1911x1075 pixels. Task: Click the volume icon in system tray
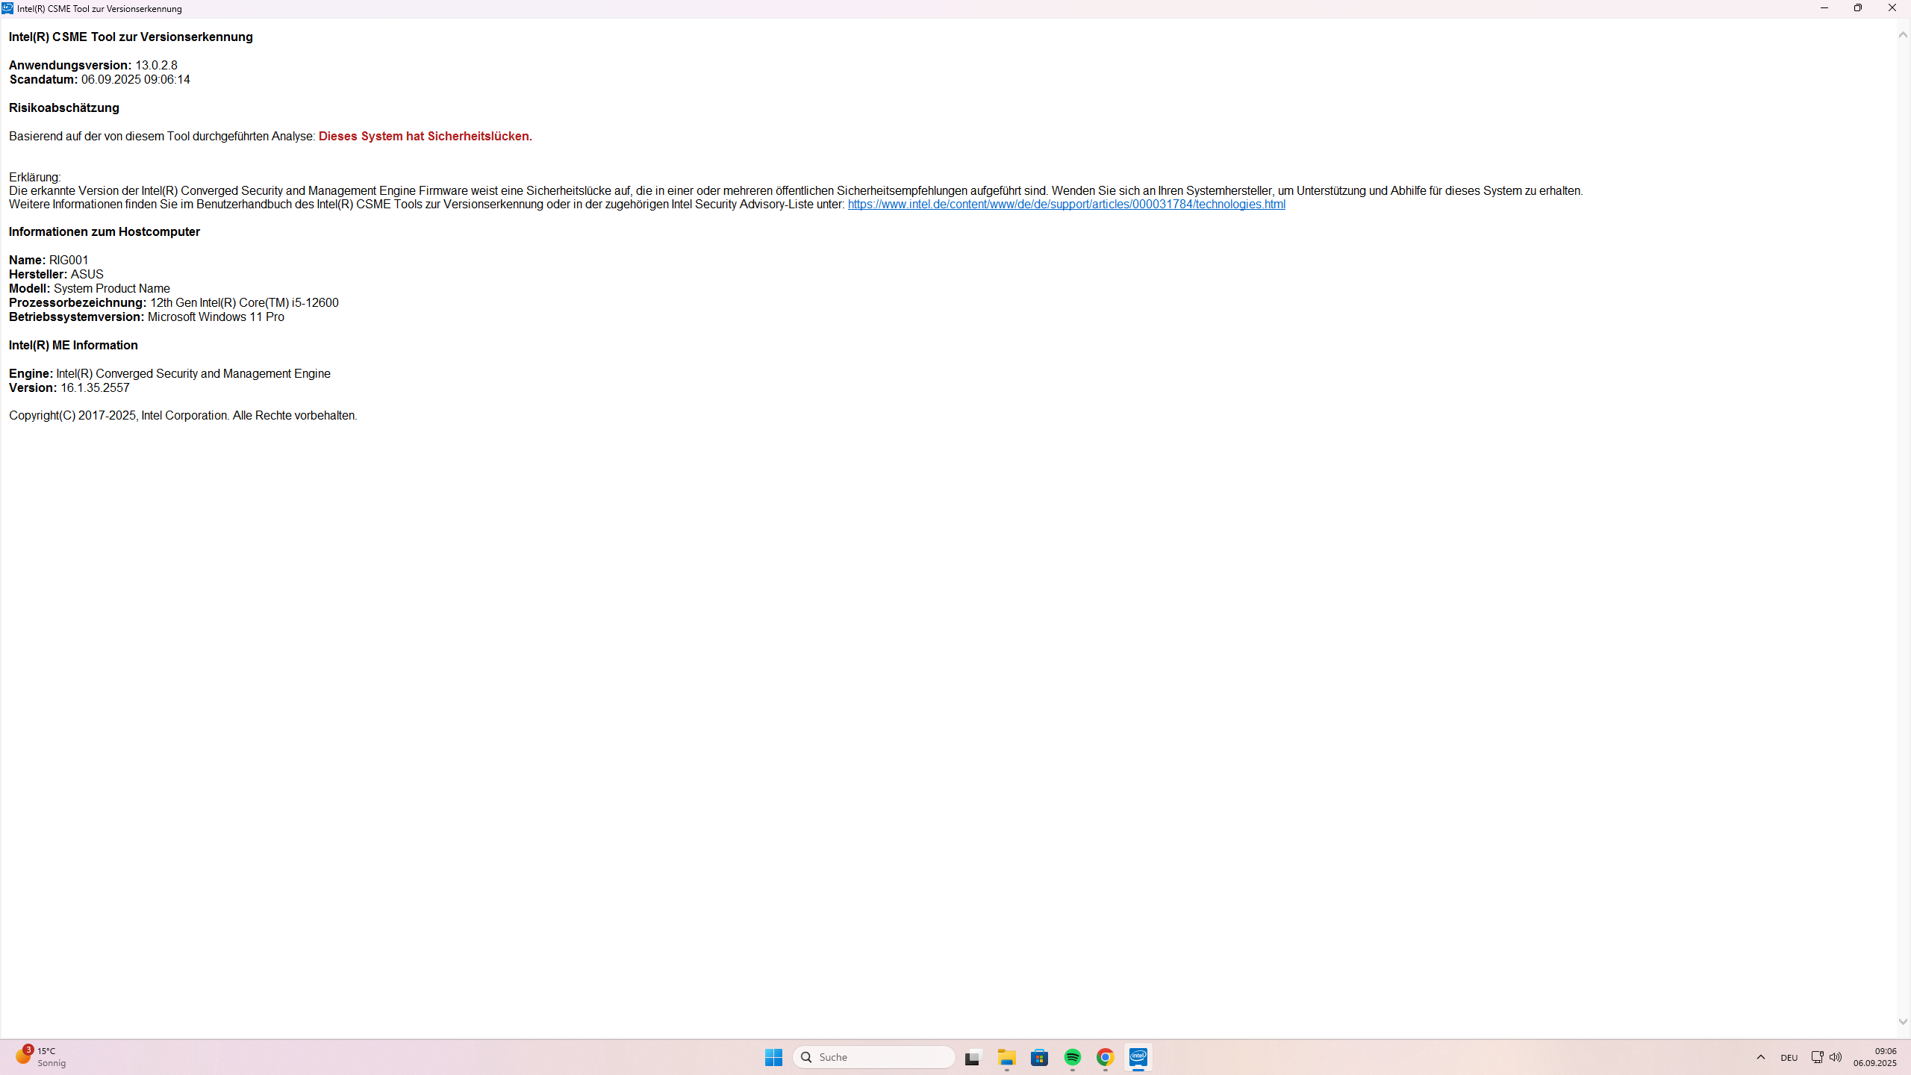click(x=1836, y=1057)
